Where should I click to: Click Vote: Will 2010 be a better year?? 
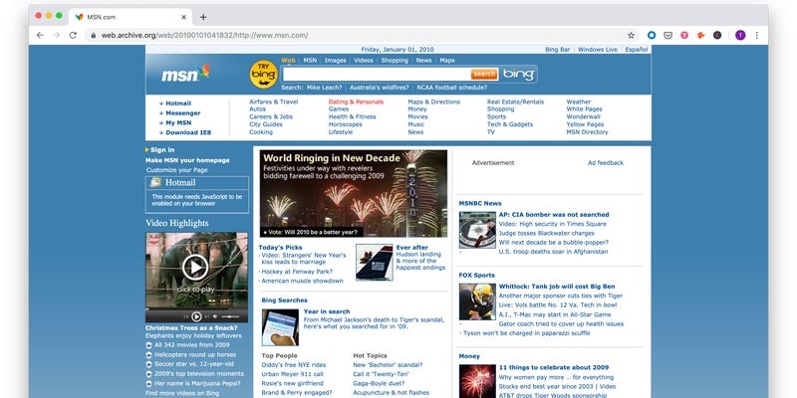coord(312,232)
